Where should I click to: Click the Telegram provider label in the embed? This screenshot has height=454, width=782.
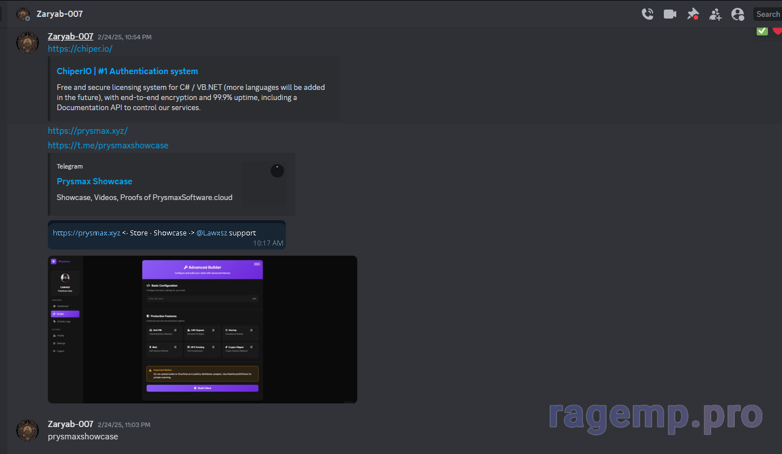70,166
